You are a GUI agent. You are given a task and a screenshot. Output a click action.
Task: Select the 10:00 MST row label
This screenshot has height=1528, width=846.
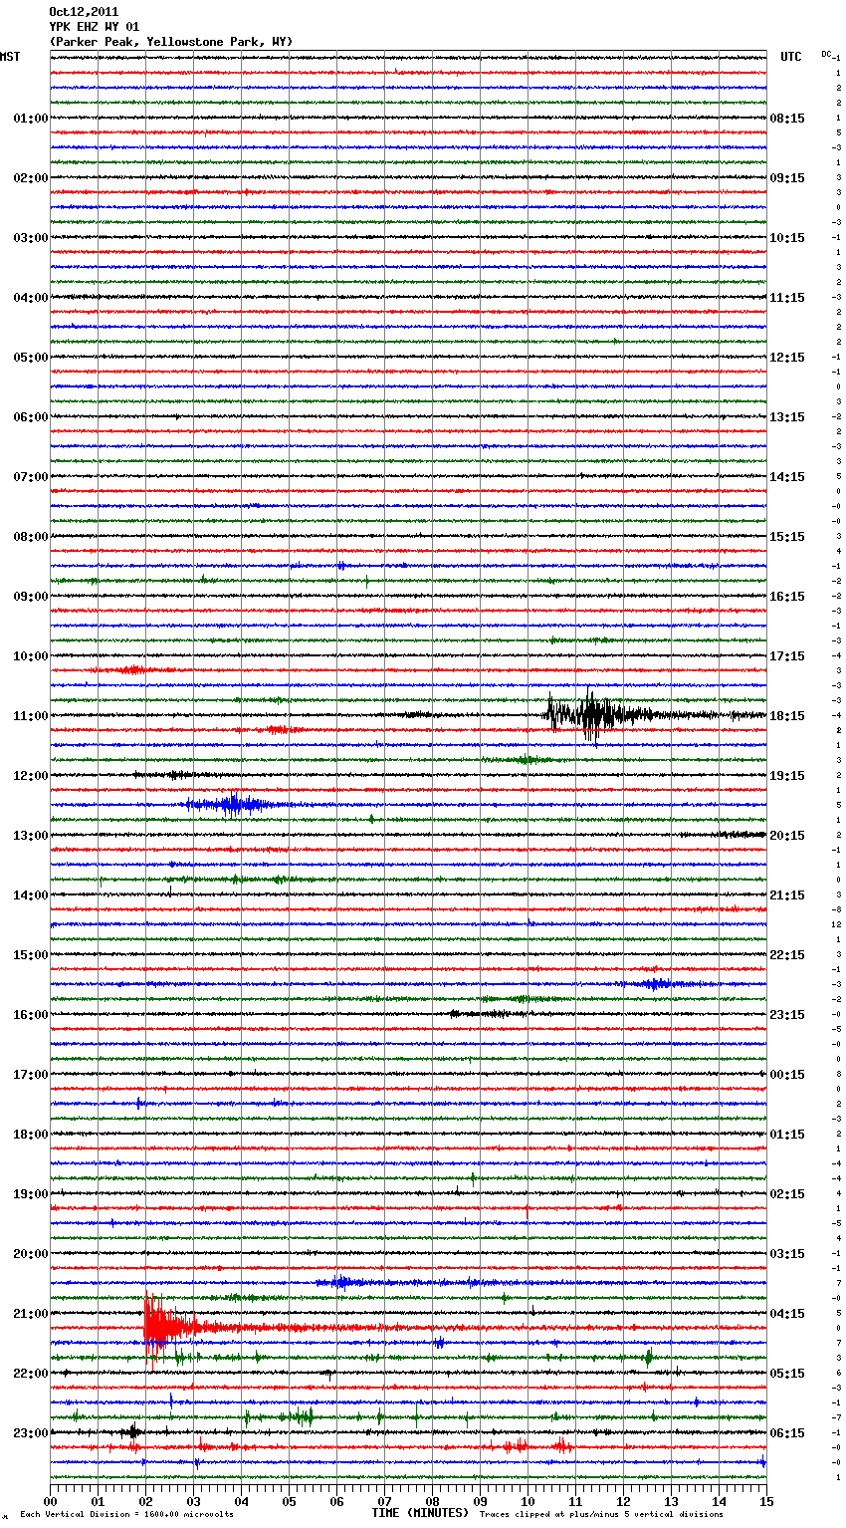click(x=30, y=656)
